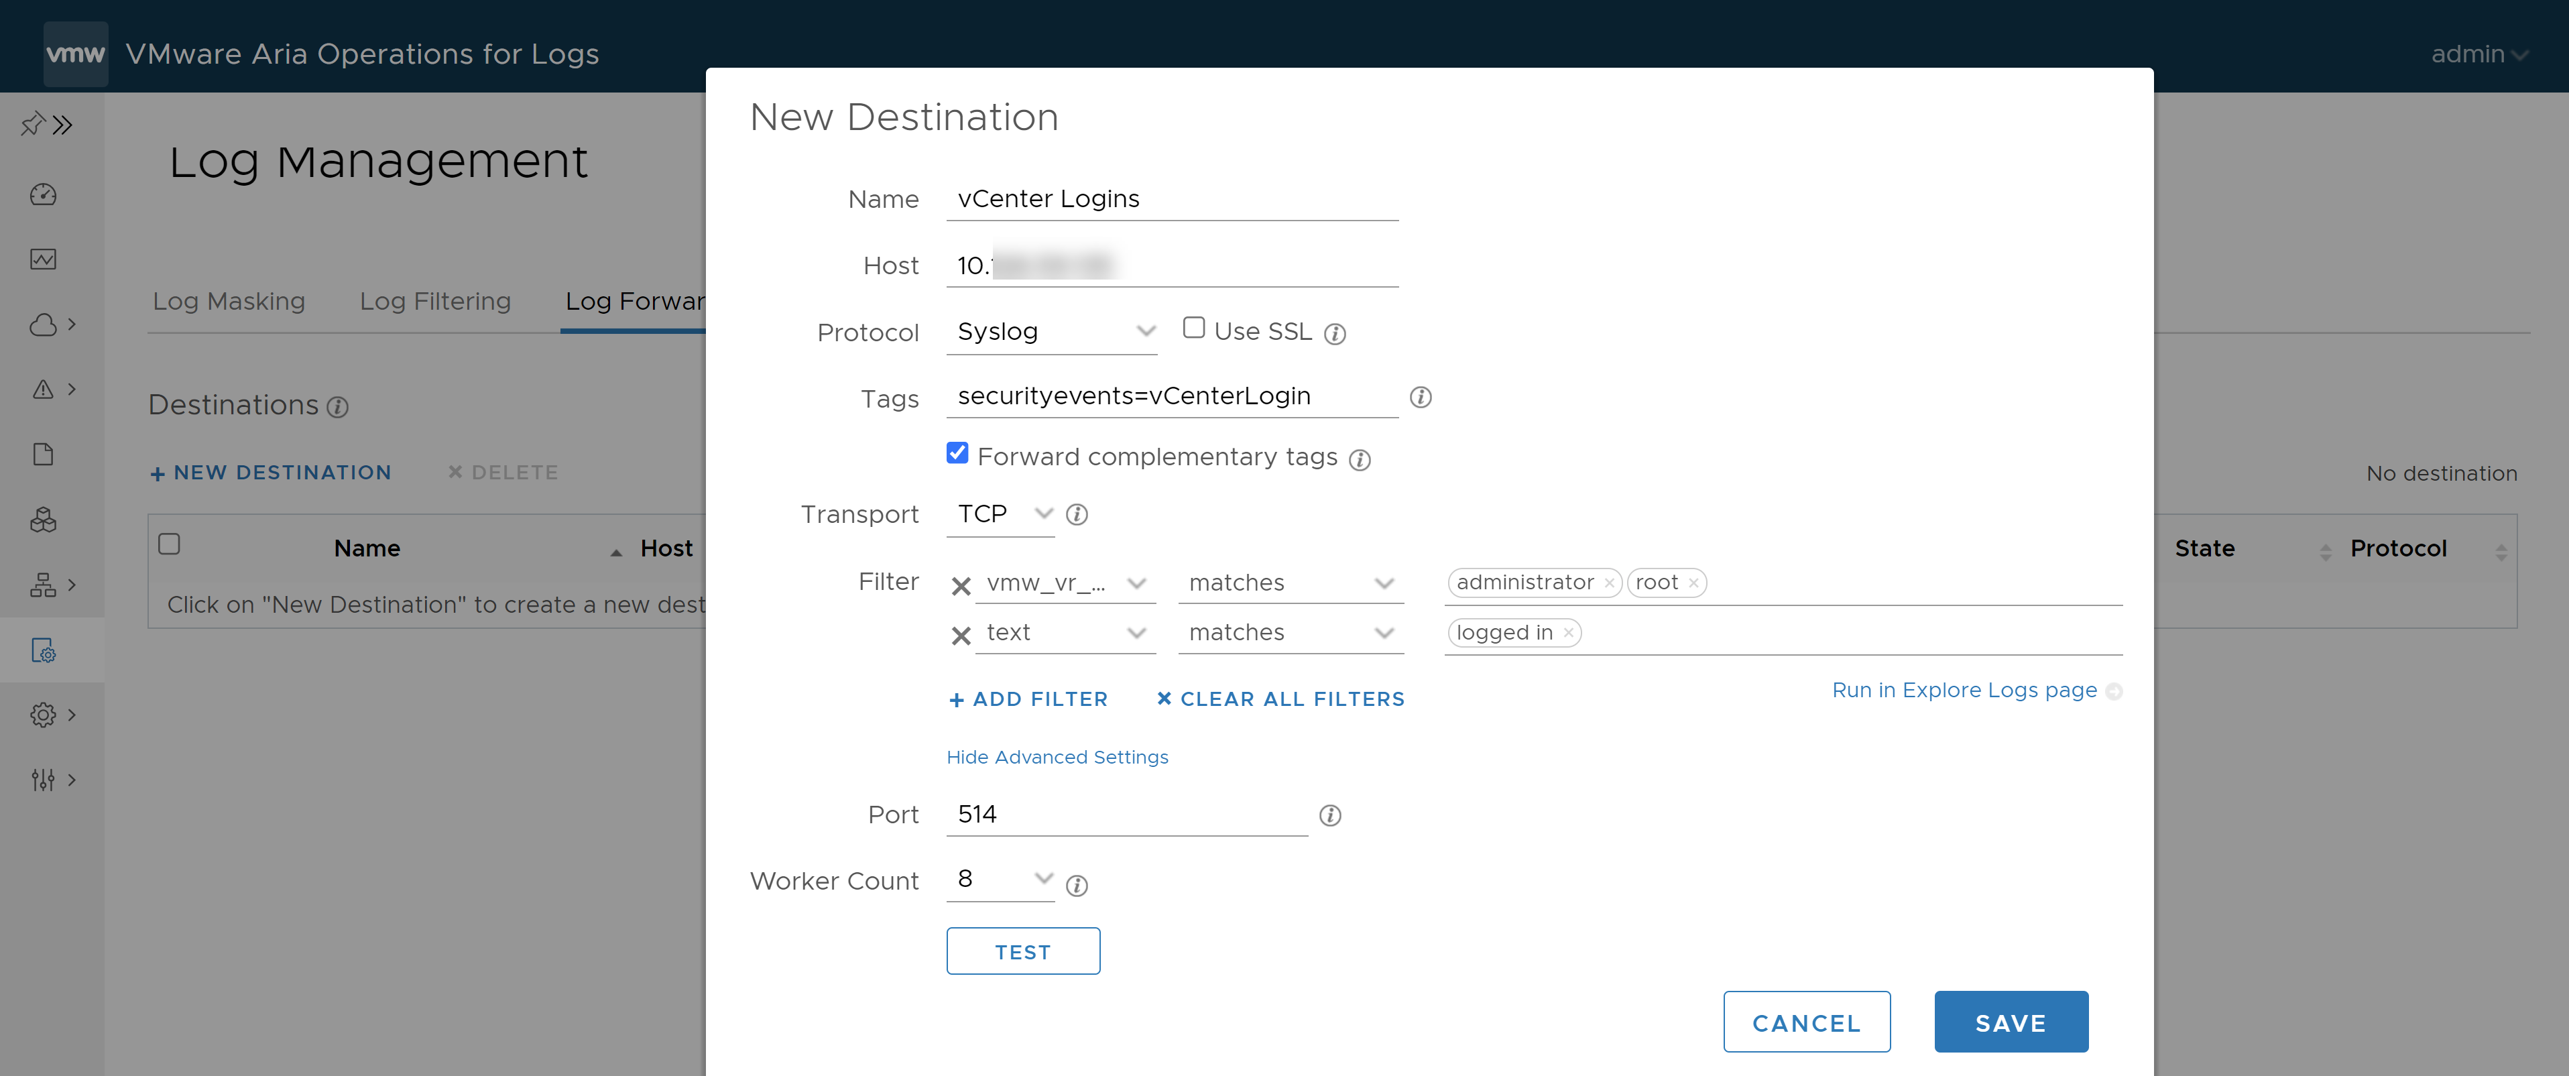Click the sidebar Dashboard icon
Image resolution: width=2569 pixels, height=1076 pixels.
tap(43, 193)
